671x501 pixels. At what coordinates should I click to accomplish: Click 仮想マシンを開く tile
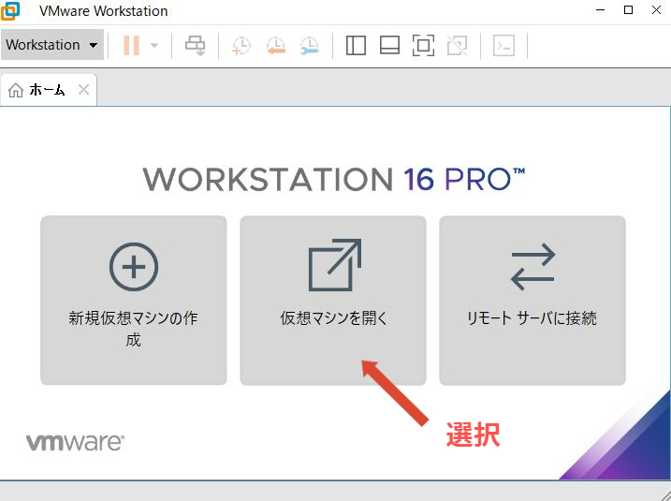[x=333, y=301]
